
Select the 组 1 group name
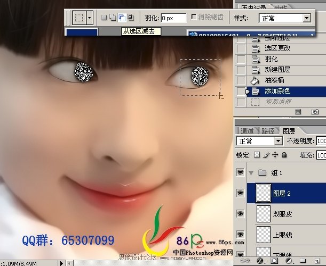[x=276, y=172]
